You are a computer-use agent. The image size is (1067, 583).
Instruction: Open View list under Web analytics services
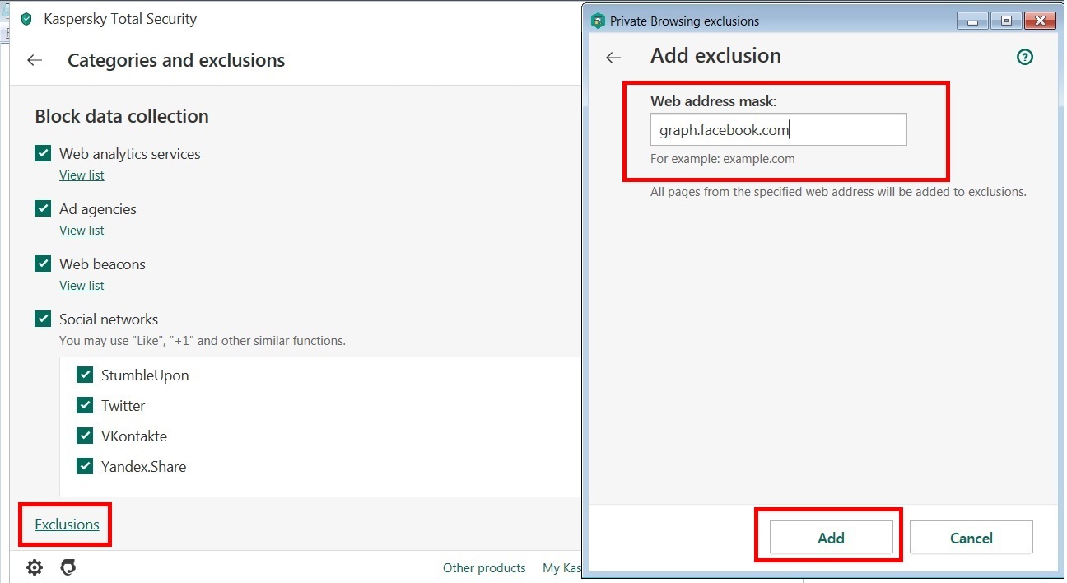point(82,175)
